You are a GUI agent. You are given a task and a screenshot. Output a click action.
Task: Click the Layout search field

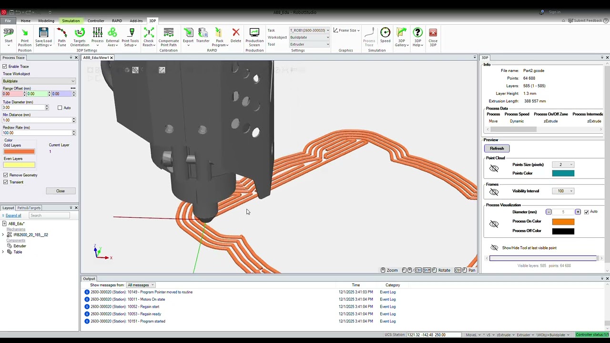click(x=50, y=215)
